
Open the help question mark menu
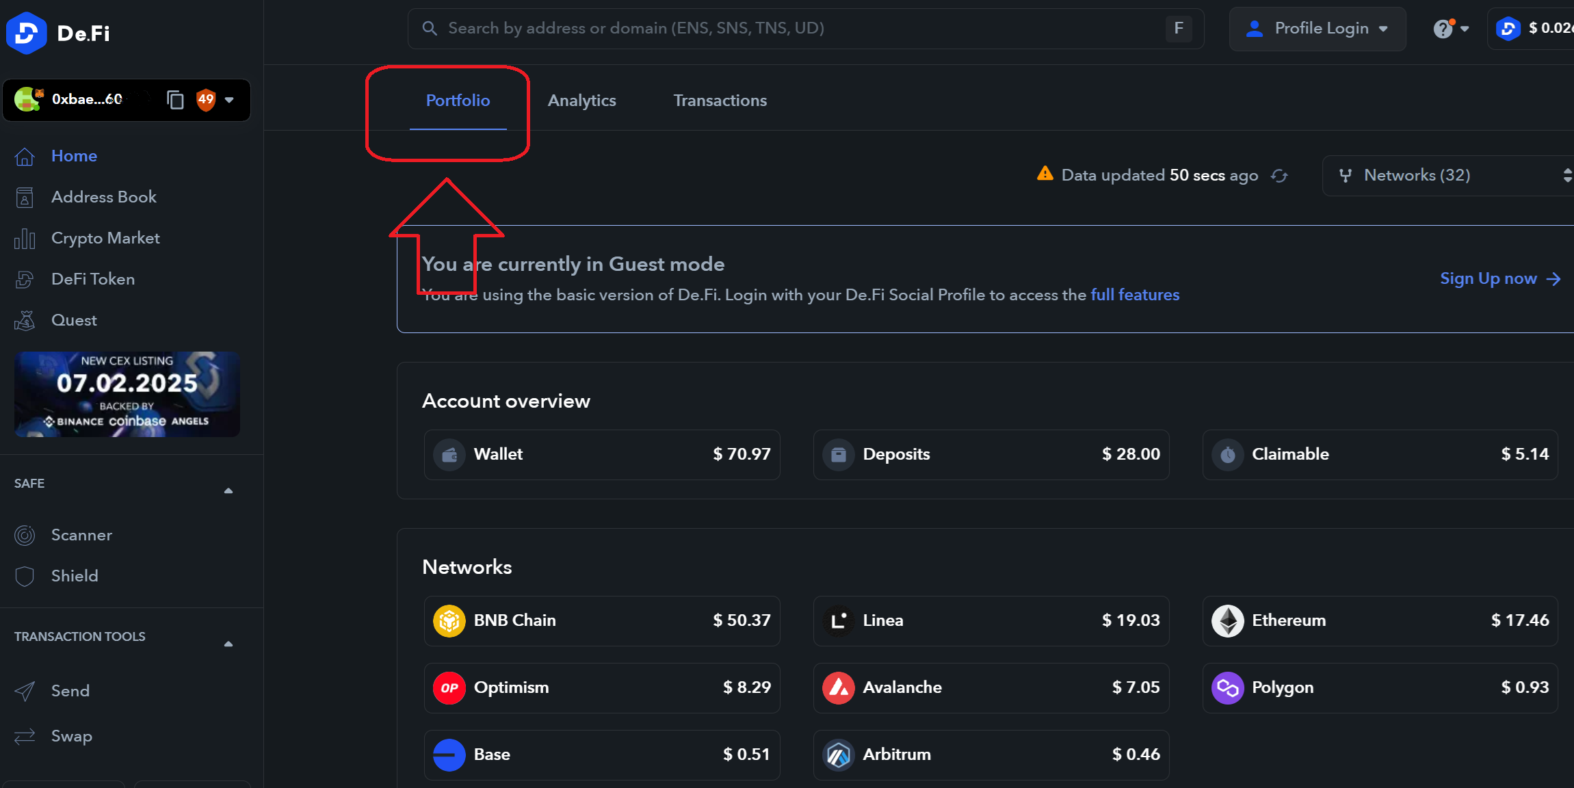(1451, 29)
